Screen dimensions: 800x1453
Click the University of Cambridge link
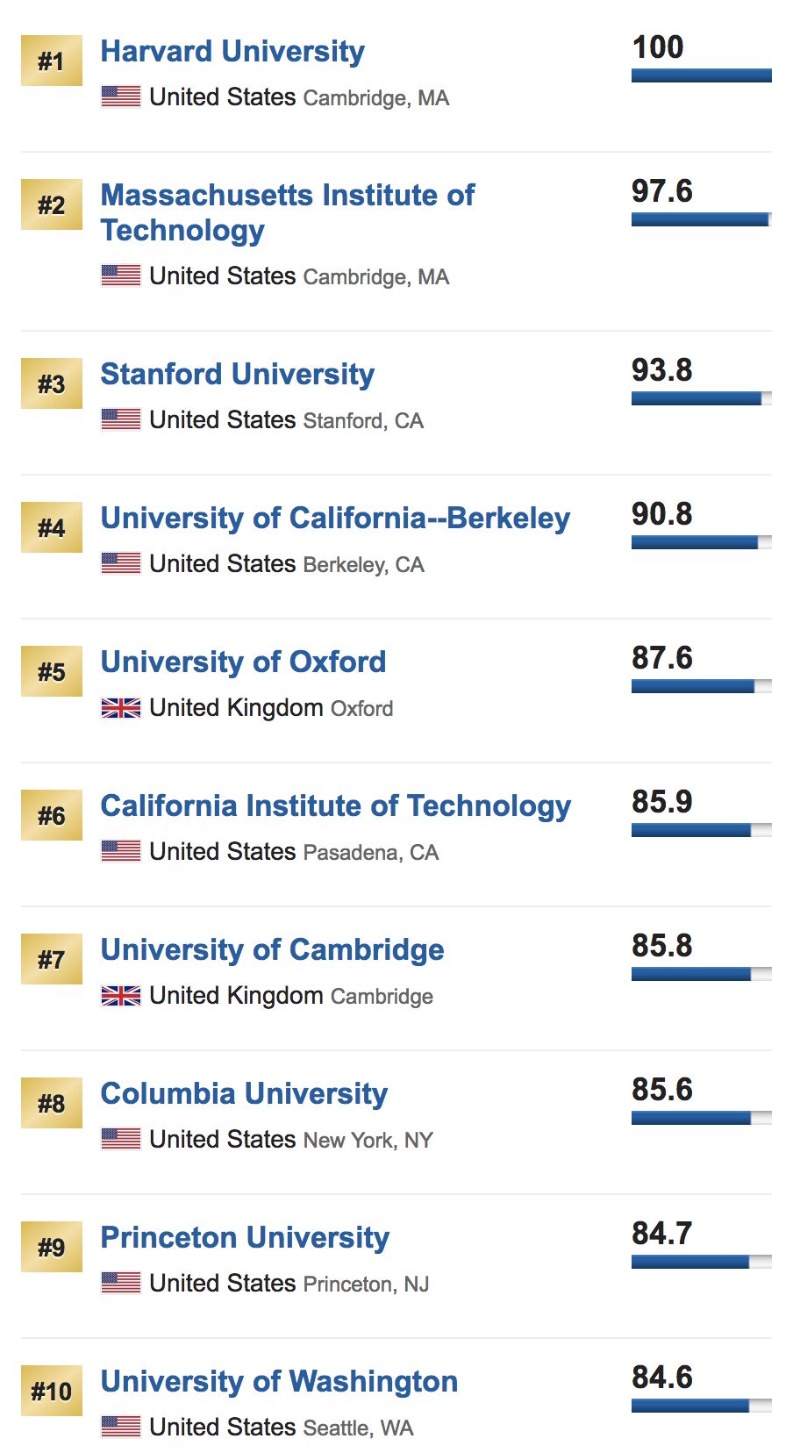pos(272,950)
